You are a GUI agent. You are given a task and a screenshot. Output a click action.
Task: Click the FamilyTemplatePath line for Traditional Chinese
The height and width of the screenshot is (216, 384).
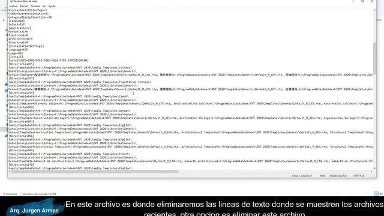[80, 82]
